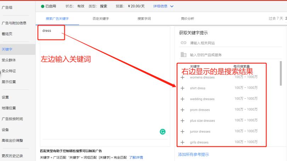Switch to the 搜索广告关键字 tab

57,19
